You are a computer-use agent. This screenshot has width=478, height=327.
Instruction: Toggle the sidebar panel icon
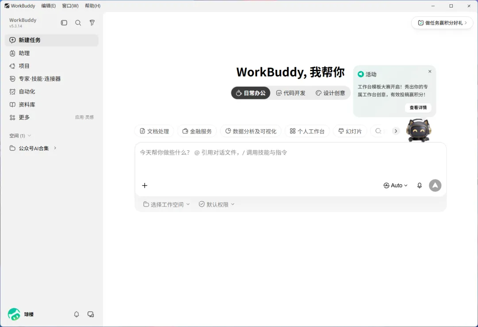64,23
